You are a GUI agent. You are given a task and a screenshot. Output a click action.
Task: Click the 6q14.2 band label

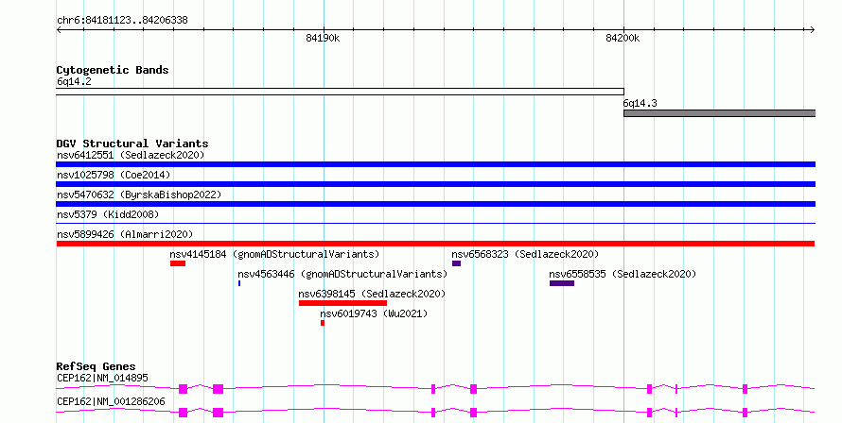tap(74, 81)
